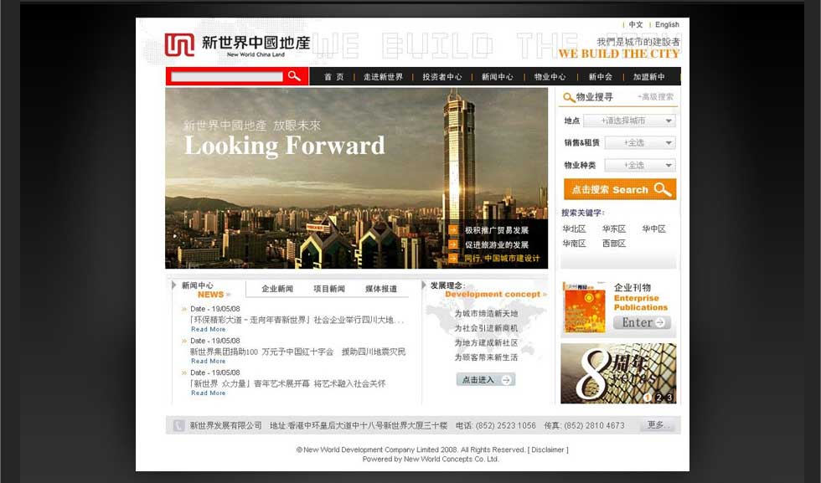821x483 pixels.
Task: Click 为顾客带来新生活 in the concept list
Action: click(486, 357)
